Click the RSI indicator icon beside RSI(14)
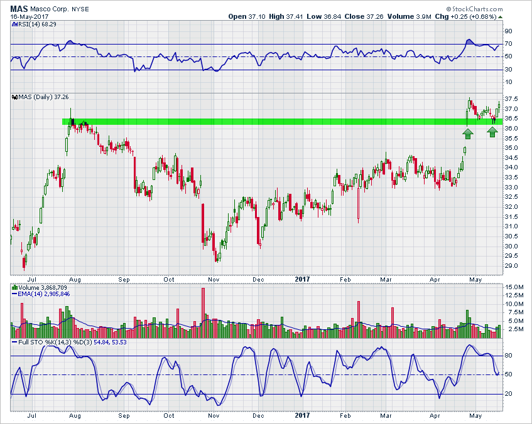Screen dimensions: 532x424 pyautogui.click(x=14, y=24)
